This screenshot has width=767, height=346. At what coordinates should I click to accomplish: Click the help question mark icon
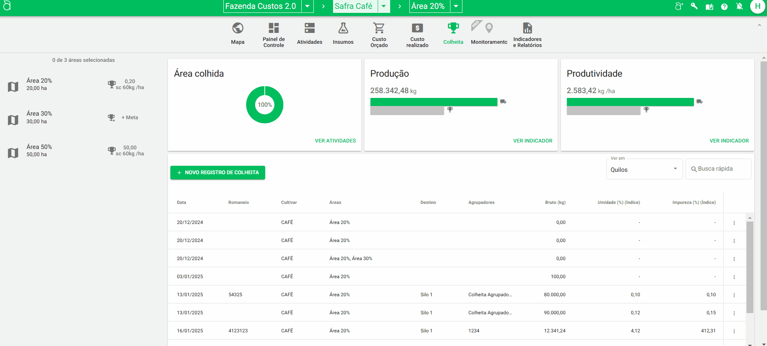coord(724,6)
